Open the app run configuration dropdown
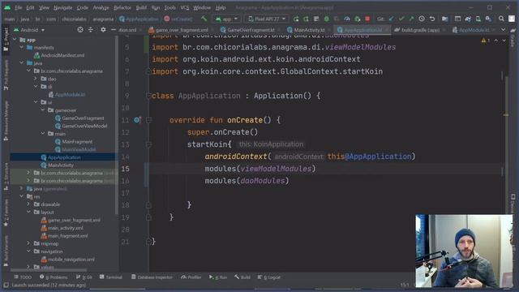Image resolution: width=519 pixels, height=292 pixels. [226, 19]
